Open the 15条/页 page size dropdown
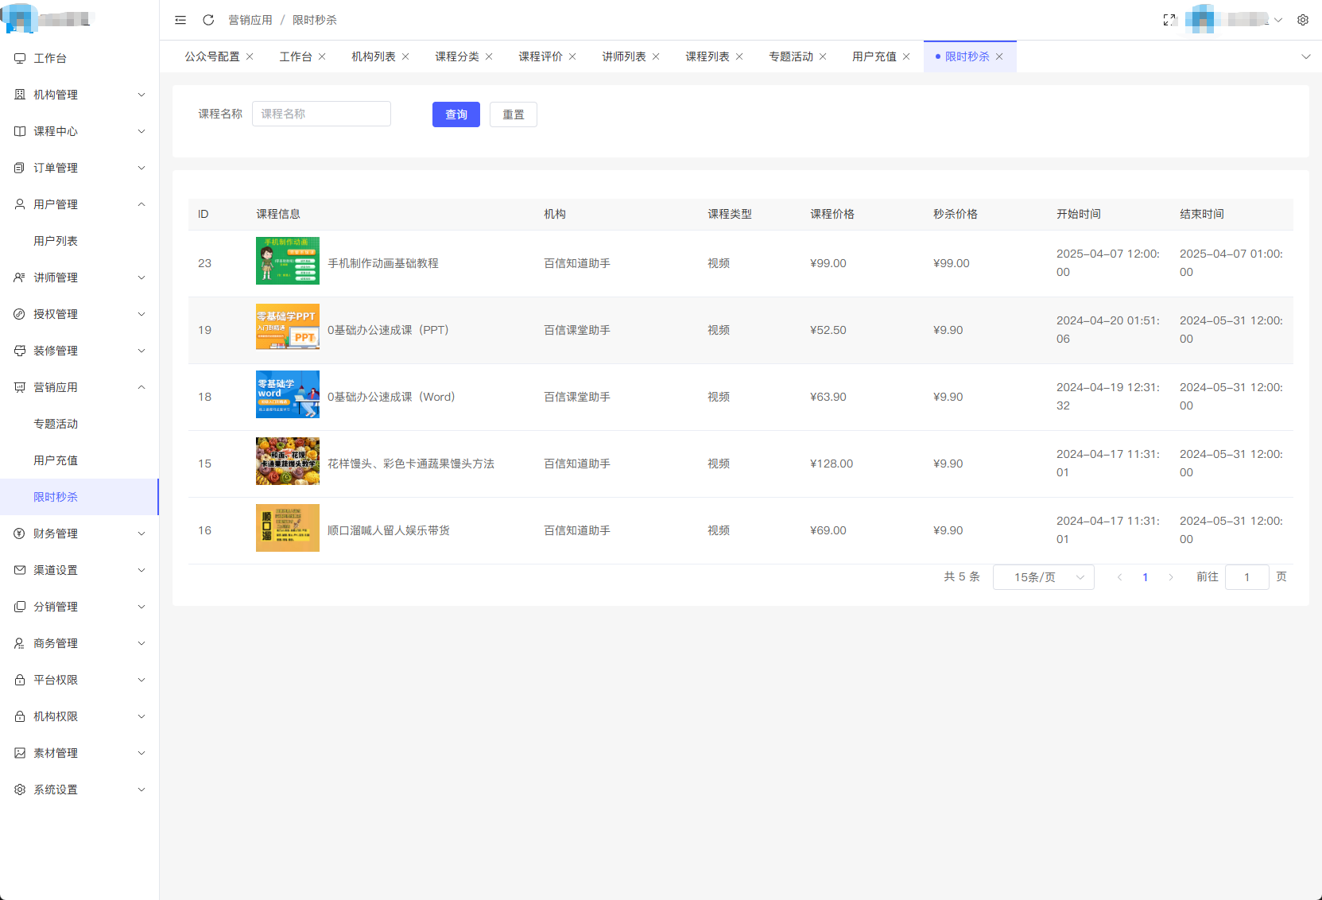Image resolution: width=1322 pixels, height=900 pixels. tap(1043, 577)
